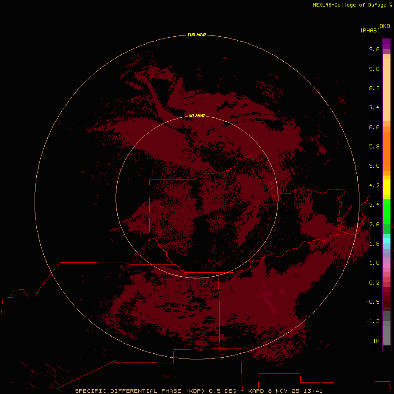The width and height of the screenshot is (394, 394).
Task: Click the cyan segment of the color bar
Action: (387, 241)
